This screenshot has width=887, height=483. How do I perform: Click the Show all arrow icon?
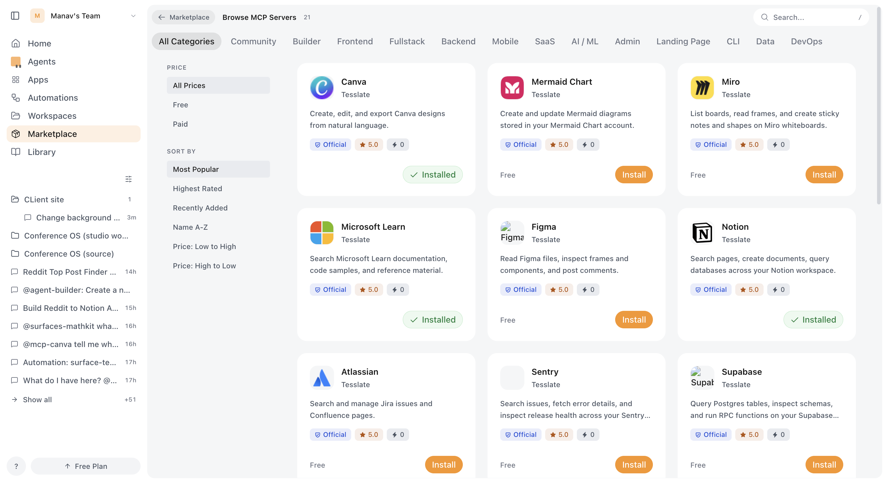[x=14, y=399]
